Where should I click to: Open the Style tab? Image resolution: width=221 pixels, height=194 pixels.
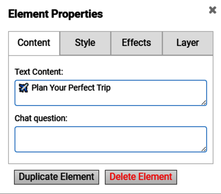(x=85, y=43)
